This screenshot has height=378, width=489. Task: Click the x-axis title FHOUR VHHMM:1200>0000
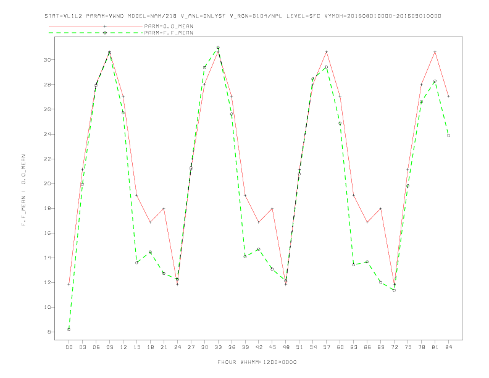257,362
